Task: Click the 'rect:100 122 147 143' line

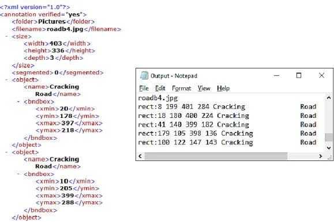Action: (x=227, y=142)
